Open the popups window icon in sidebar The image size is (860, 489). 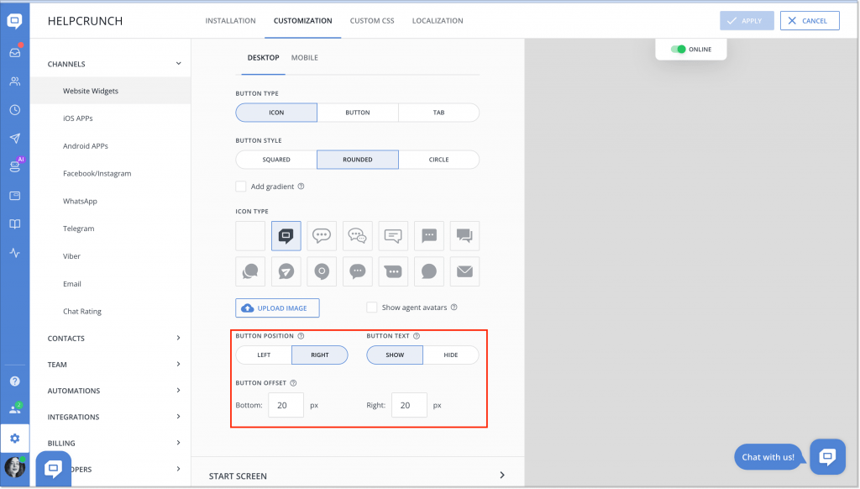tap(15, 196)
